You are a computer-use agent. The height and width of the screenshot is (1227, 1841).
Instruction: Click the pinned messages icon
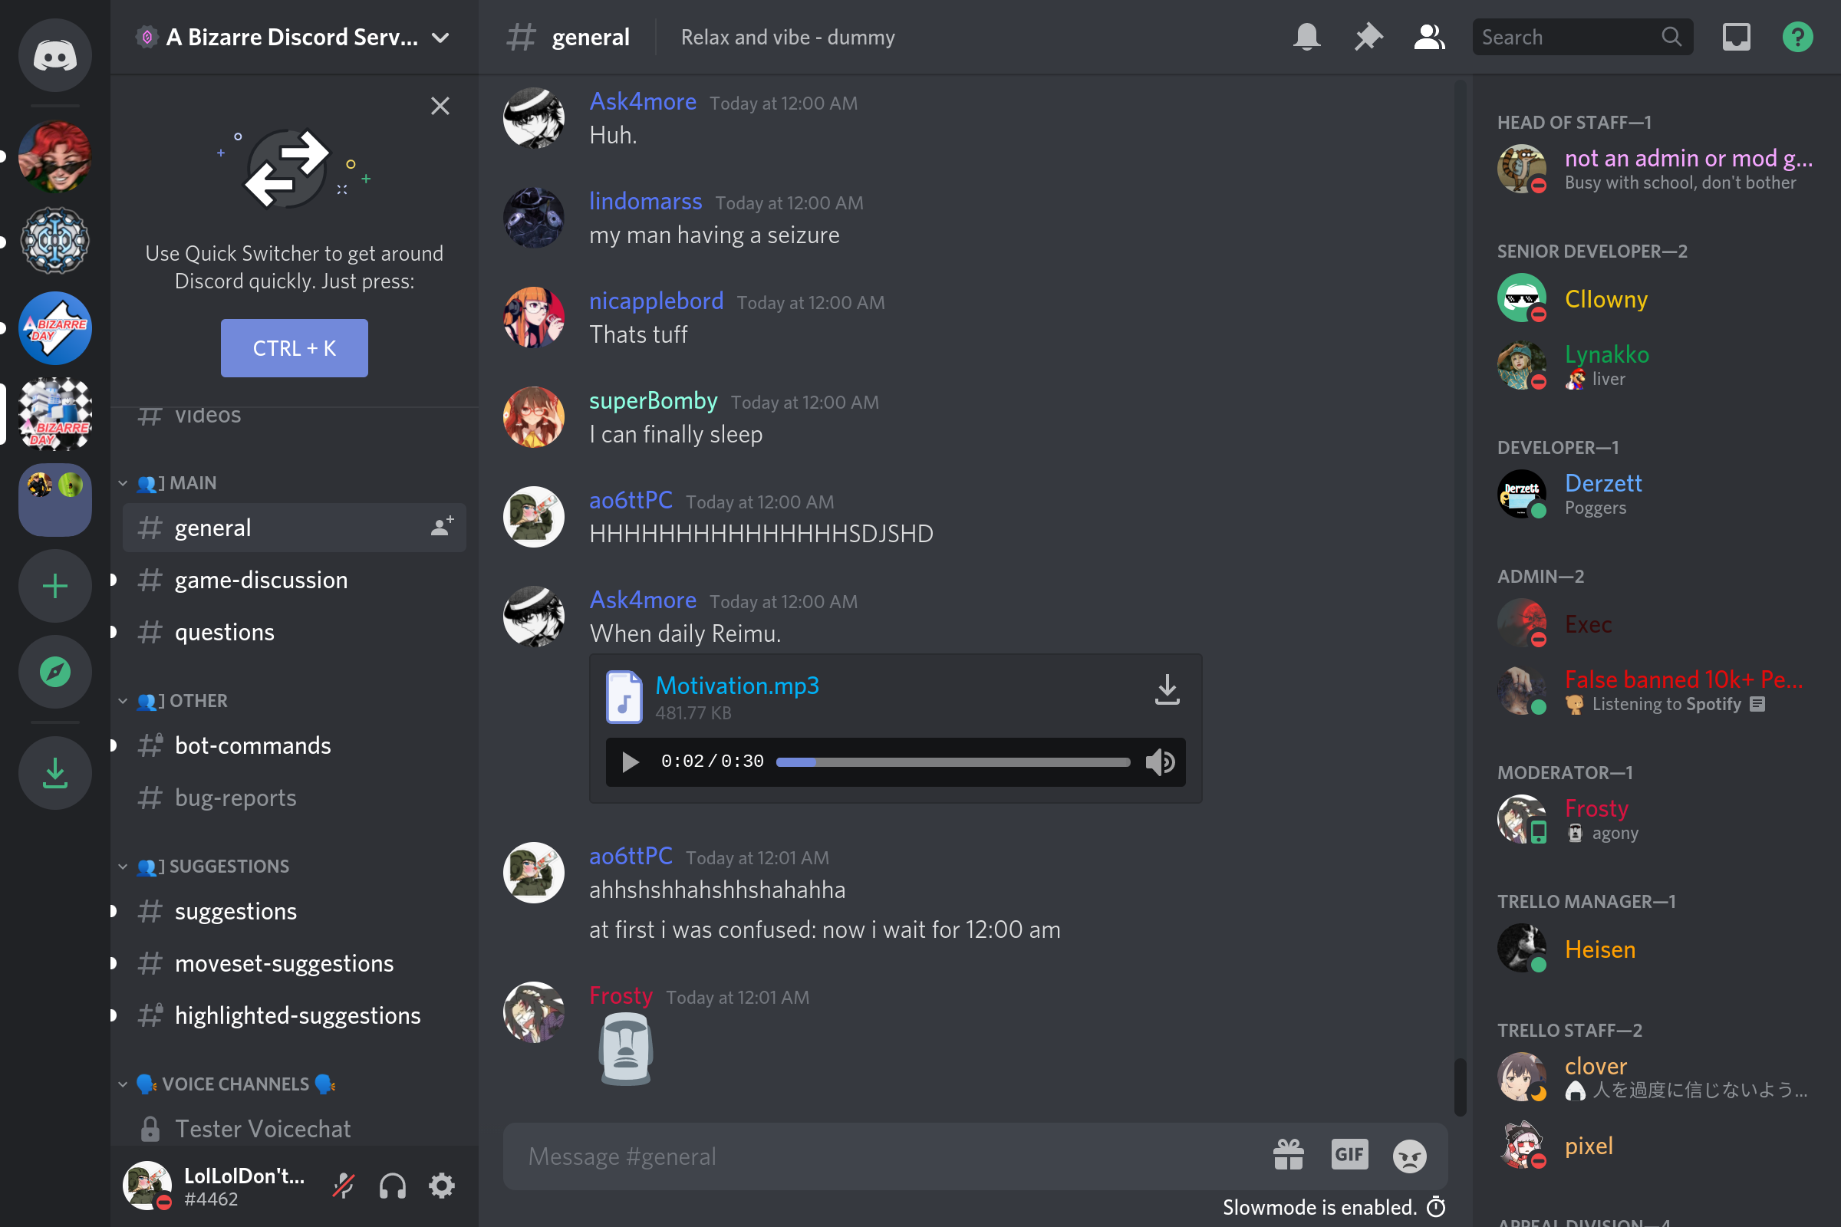pos(1367,37)
